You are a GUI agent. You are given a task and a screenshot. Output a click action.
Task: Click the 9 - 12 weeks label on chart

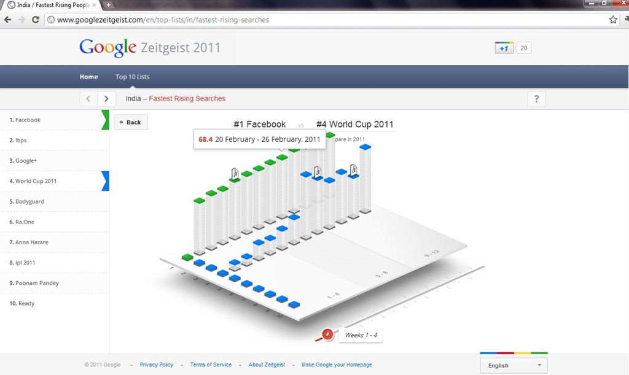click(x=432, y=253)
